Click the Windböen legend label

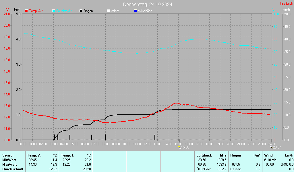pos(145,11)
